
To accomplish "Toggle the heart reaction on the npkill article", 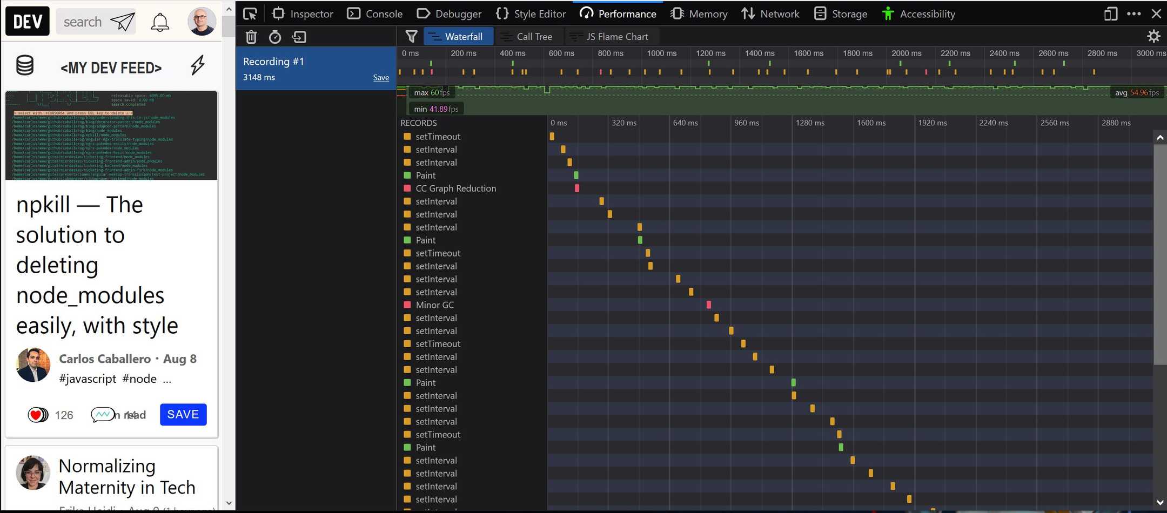I will coord(37,415).
